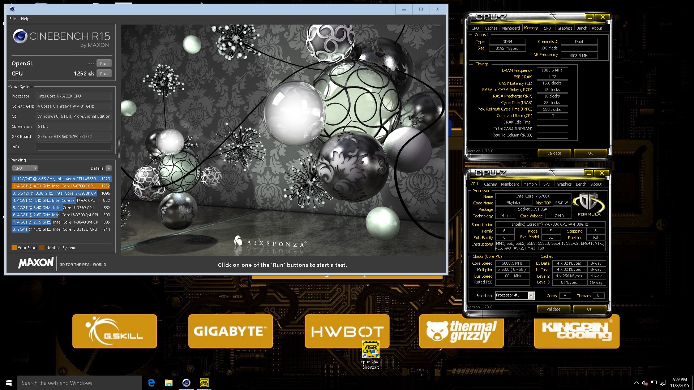The width and height of the screenshot is (694, 390).
Task: Select Mainboard tab in lower CPU-Z window
Action: [510, 184]
